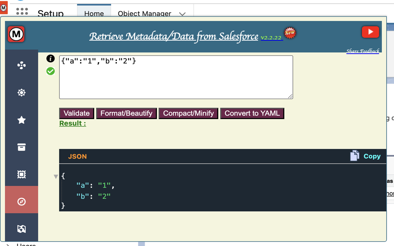Click the "2" value in JSON output

click(104, 196)
